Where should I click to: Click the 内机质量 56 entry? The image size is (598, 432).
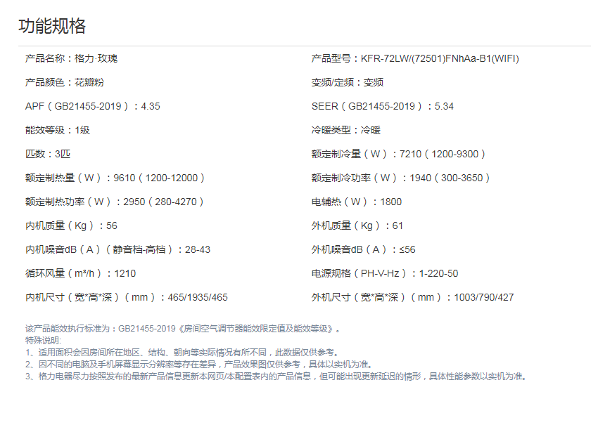71,226
